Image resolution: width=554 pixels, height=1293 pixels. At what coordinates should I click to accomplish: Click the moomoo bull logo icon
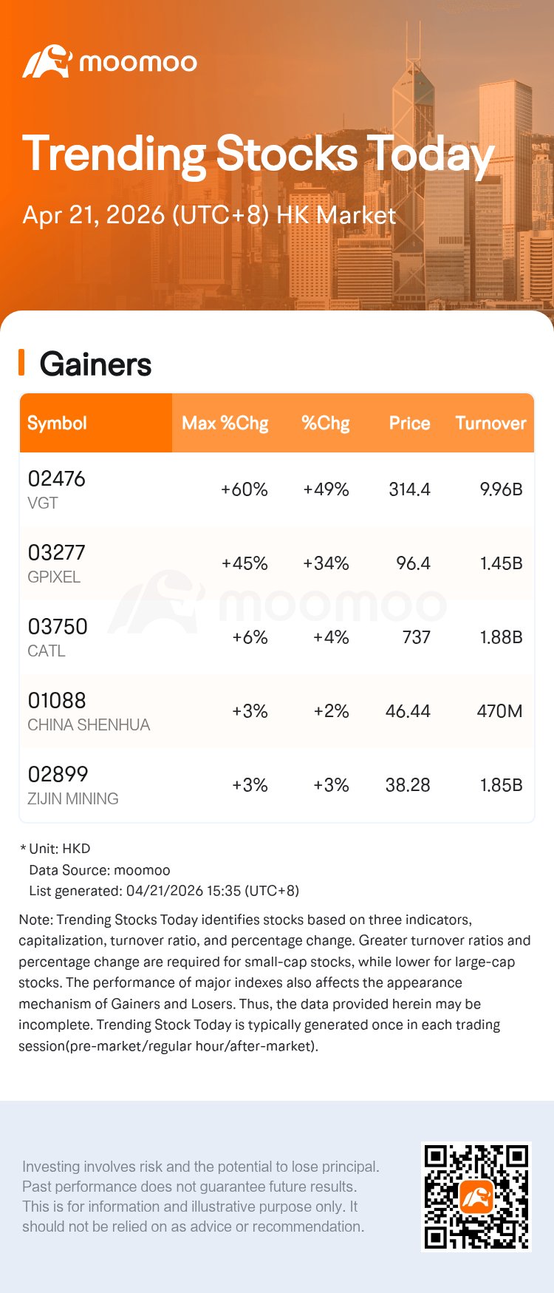tap(47, 62)
